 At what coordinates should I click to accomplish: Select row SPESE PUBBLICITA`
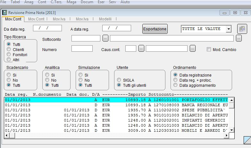(117, 110)
